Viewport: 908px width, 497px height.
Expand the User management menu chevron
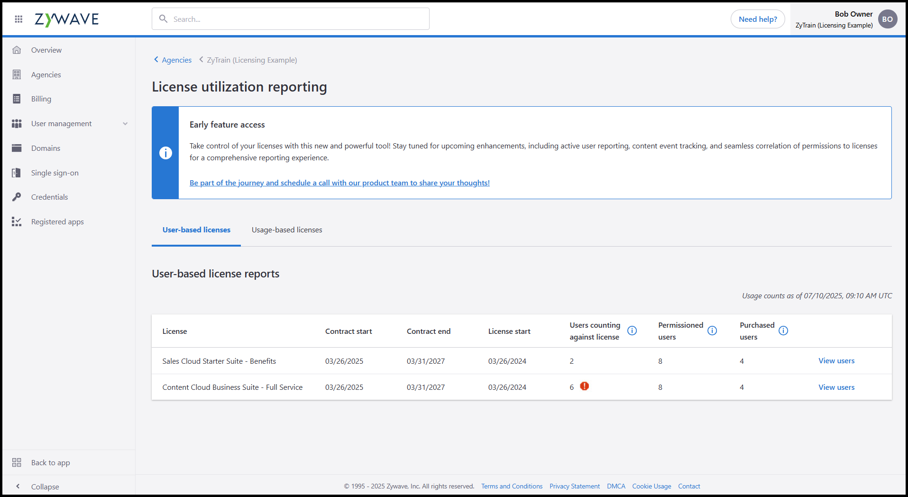(125, 123)
